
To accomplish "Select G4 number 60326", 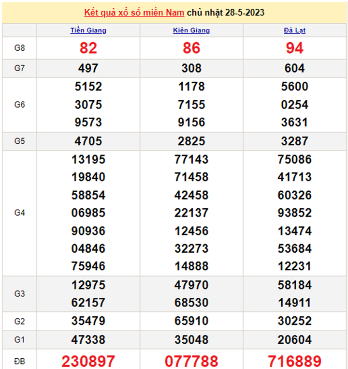I will coord(295,195).
